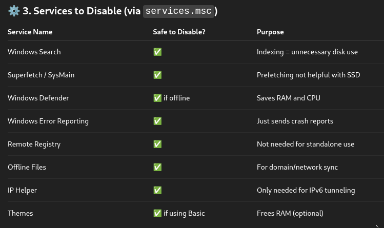Click the Service Name column header
Screen dimensions: 384x228
[x=30, y=32]
